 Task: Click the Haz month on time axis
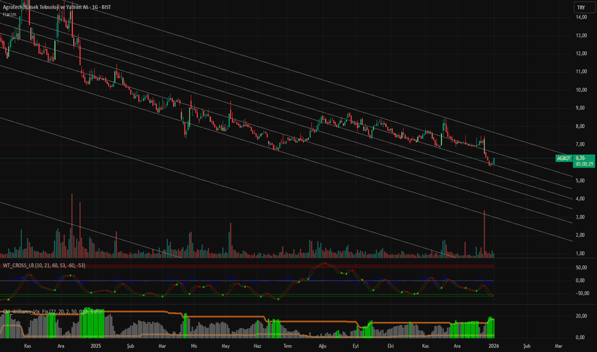click(x=258, y=346)
